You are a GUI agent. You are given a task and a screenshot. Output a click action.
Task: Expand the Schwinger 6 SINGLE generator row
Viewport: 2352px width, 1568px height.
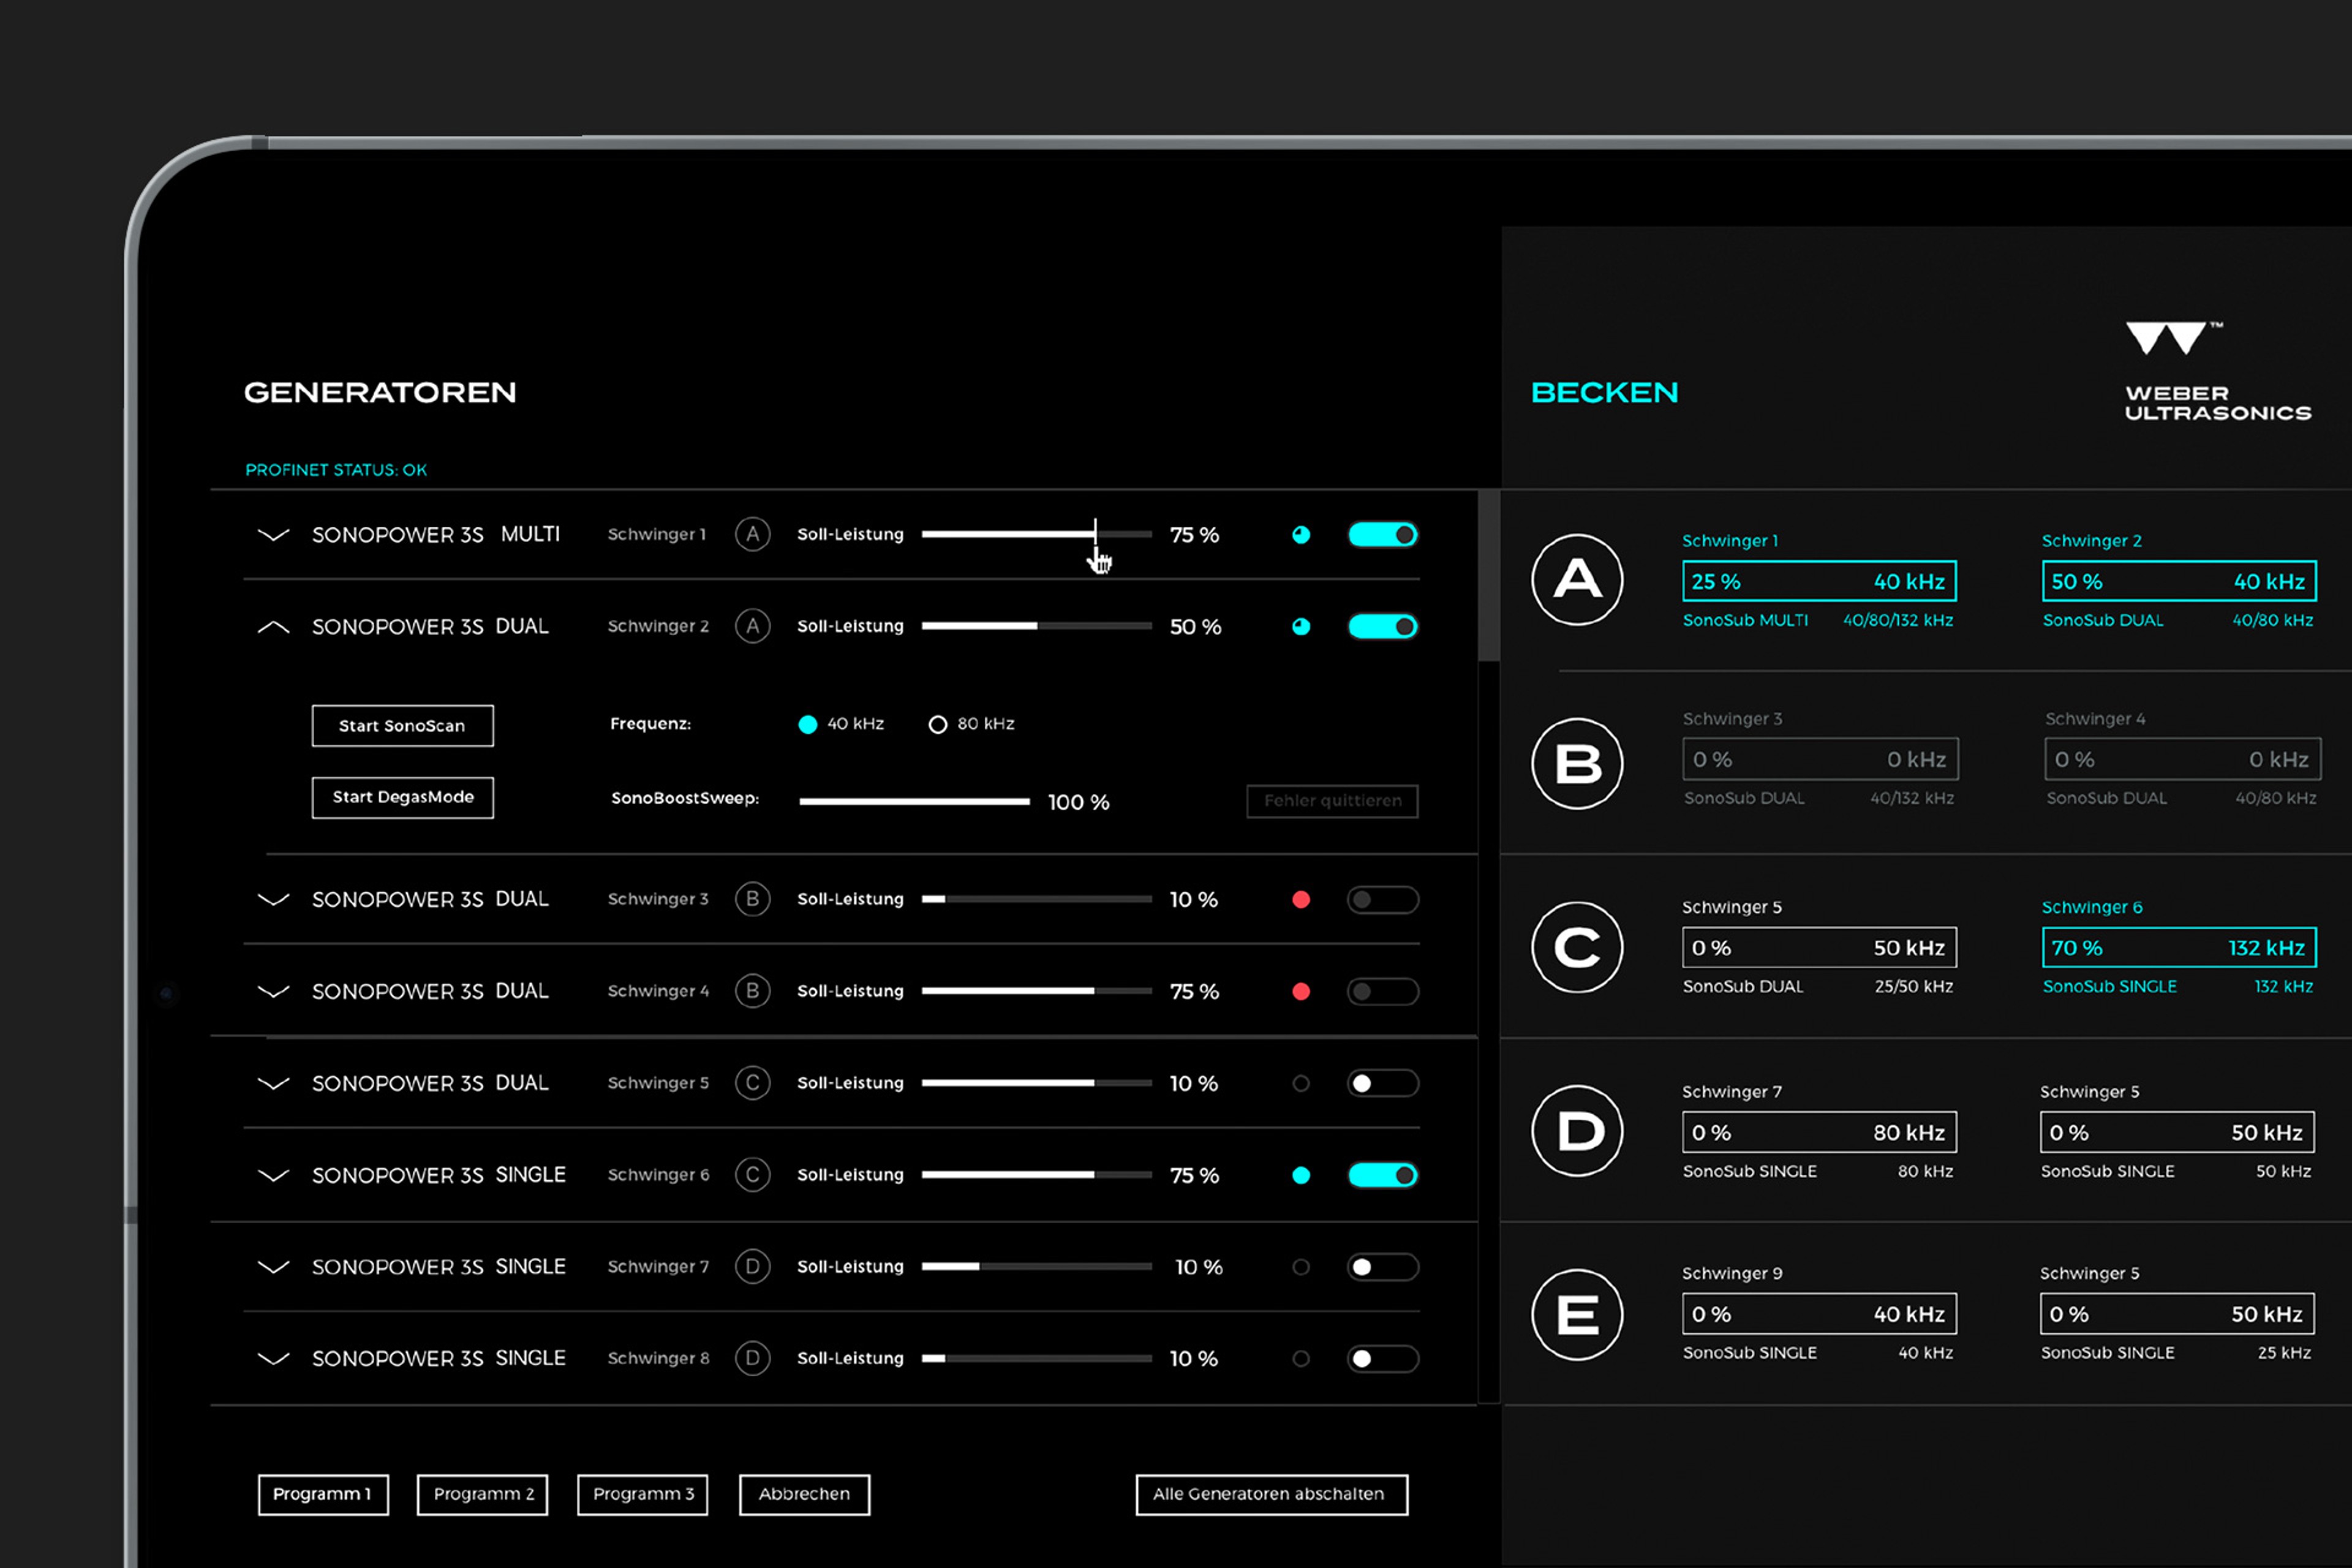coord(273,1175)
